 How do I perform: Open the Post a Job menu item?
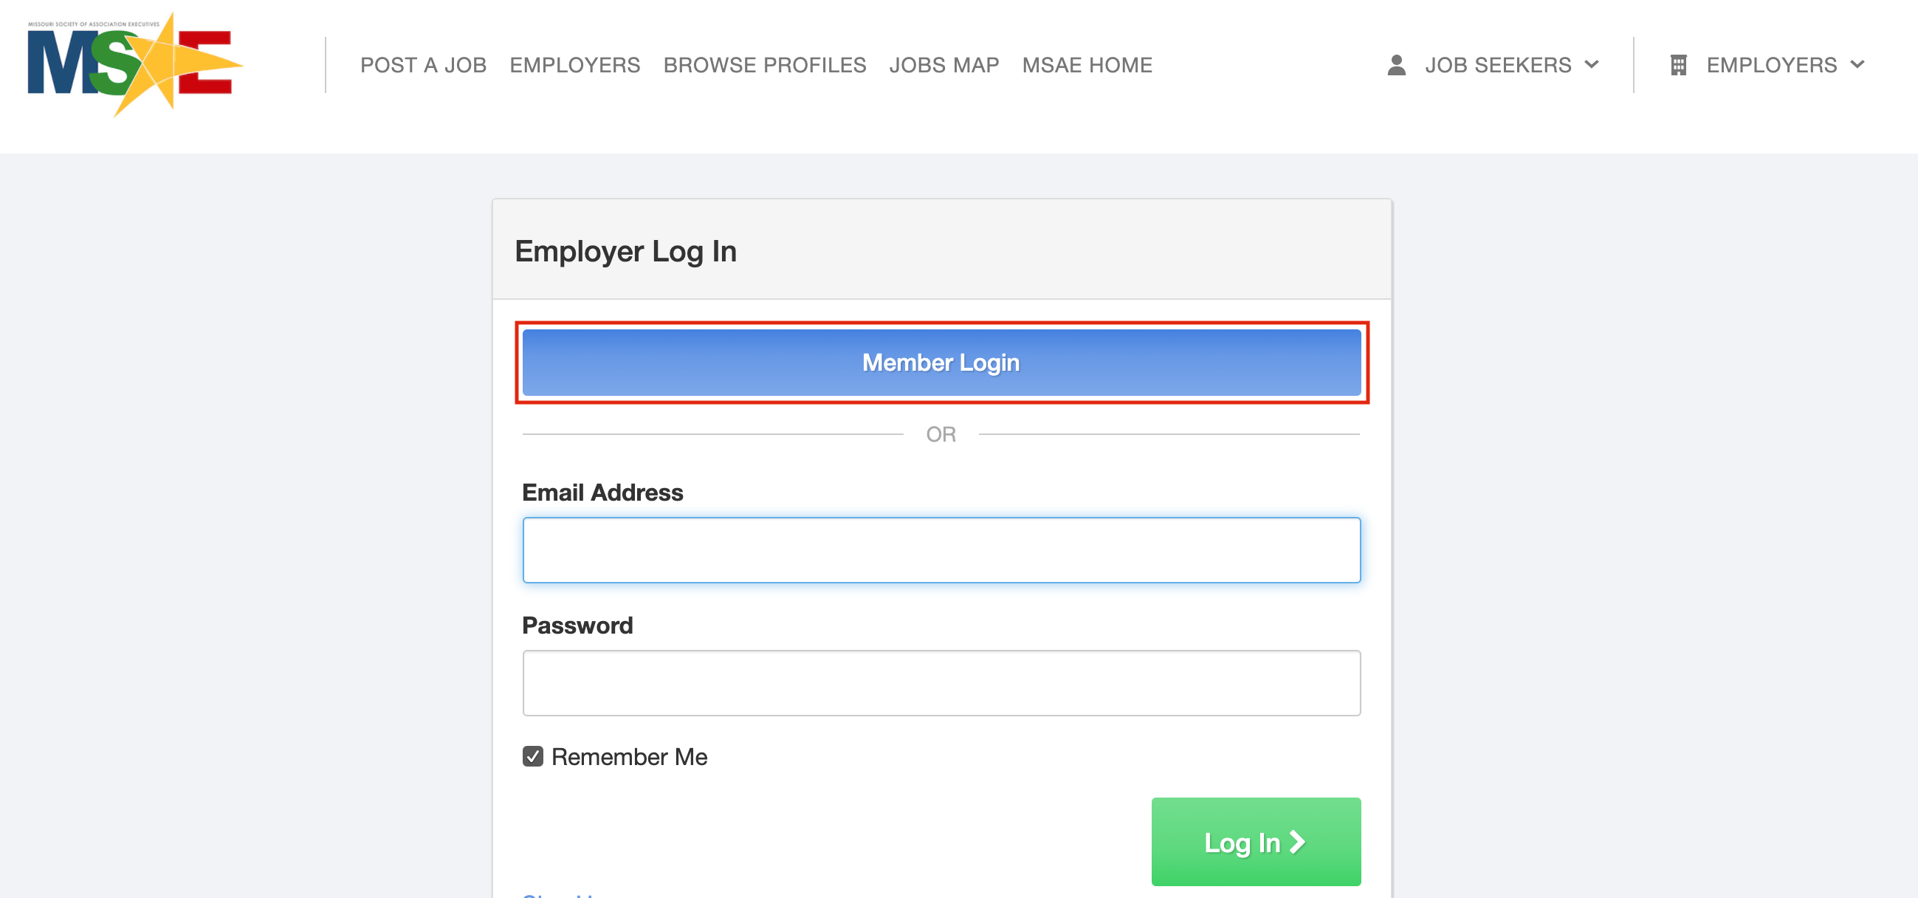coord(423,65)
